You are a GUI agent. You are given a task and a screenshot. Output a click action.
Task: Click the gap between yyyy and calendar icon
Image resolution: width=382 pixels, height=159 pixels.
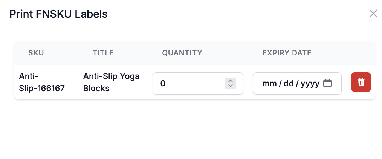(321, 84)
